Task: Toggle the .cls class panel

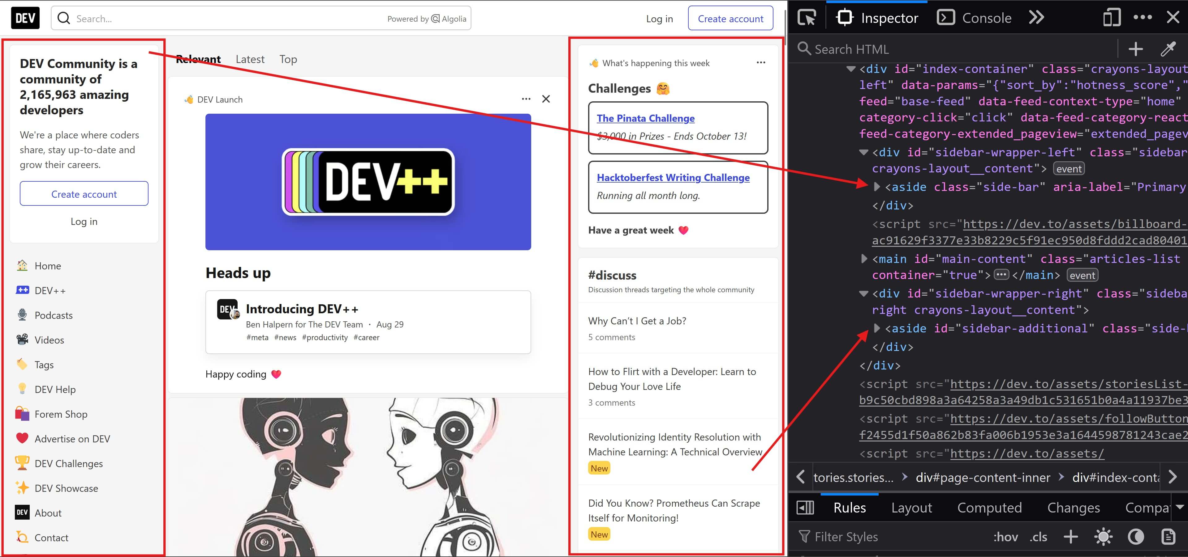Action: pos(1039,537)
